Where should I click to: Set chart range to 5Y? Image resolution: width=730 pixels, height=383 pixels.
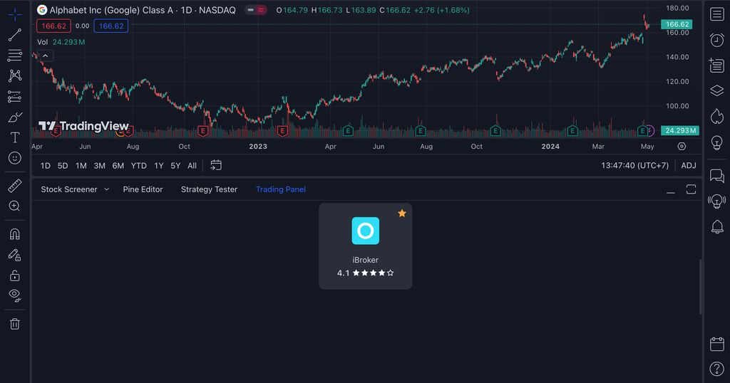(175, 166)
